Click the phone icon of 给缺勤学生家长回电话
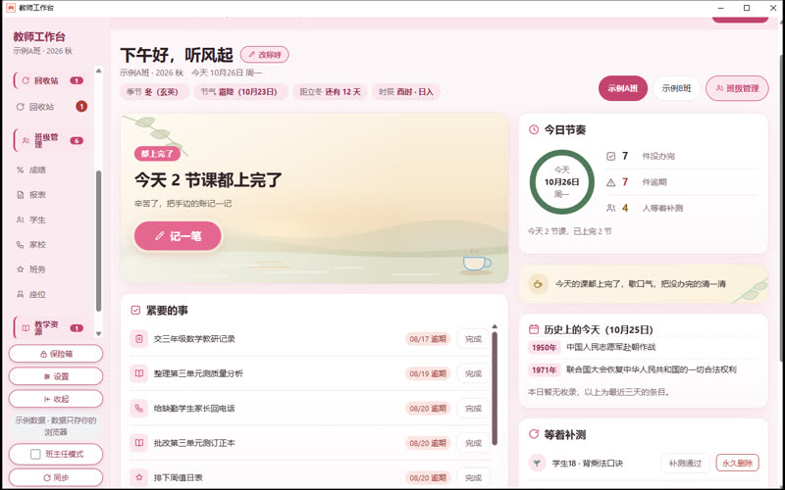785x490 pixels. point(138,408)
